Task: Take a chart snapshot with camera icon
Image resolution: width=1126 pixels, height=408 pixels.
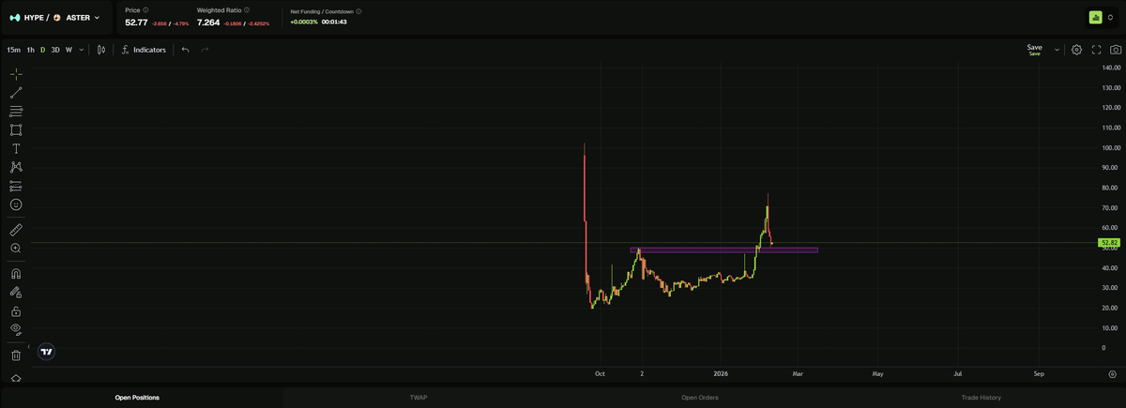Action: click(x=1115, y=50)
